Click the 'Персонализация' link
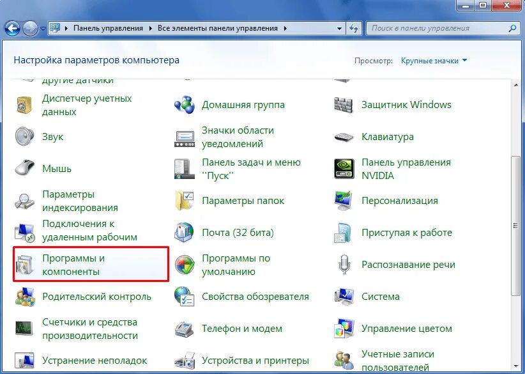Image resolution: width=525 pixels, height=374 pixels. point(400,201)
